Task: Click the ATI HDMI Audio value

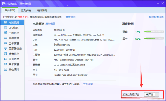Action: (x=61, y=70)
